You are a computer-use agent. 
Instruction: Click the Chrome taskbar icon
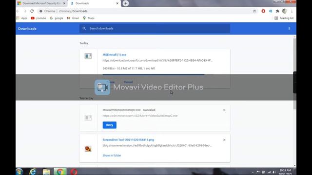tap(60, 172)
